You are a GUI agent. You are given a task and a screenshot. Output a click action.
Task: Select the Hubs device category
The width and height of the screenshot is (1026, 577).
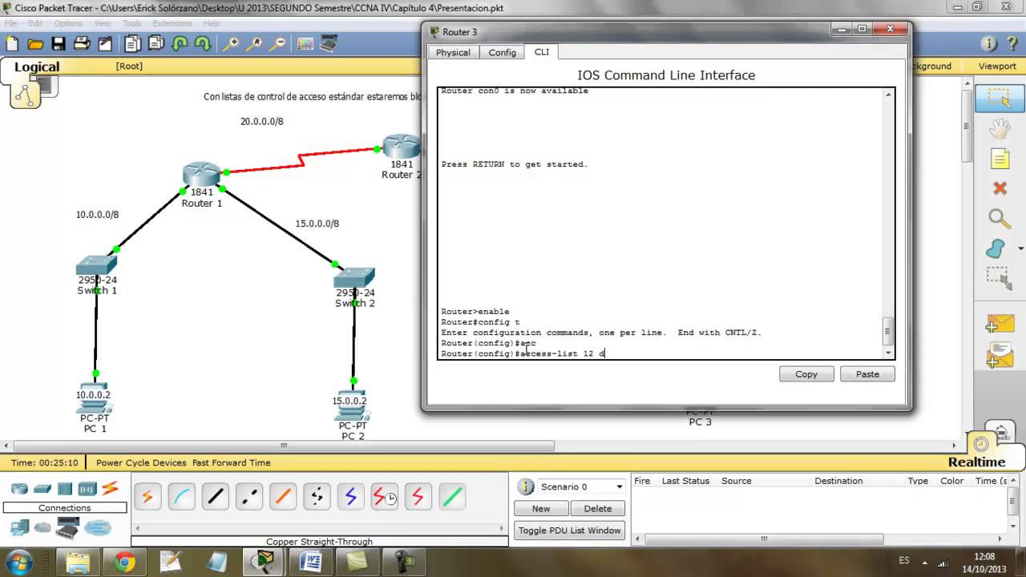pos(65,489)
